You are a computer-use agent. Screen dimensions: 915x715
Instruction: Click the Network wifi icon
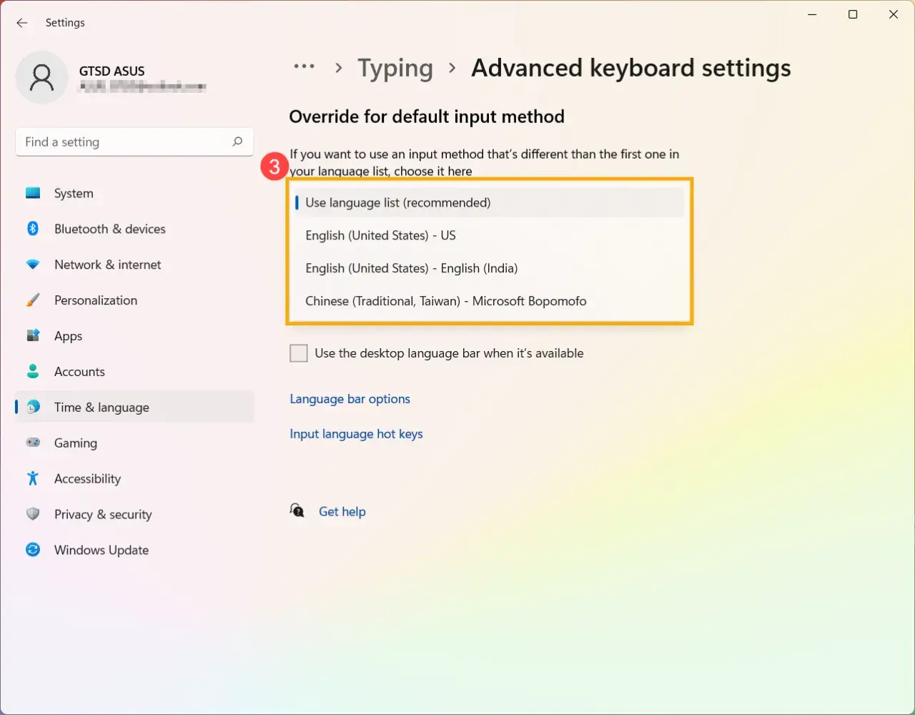pos(33,265)
